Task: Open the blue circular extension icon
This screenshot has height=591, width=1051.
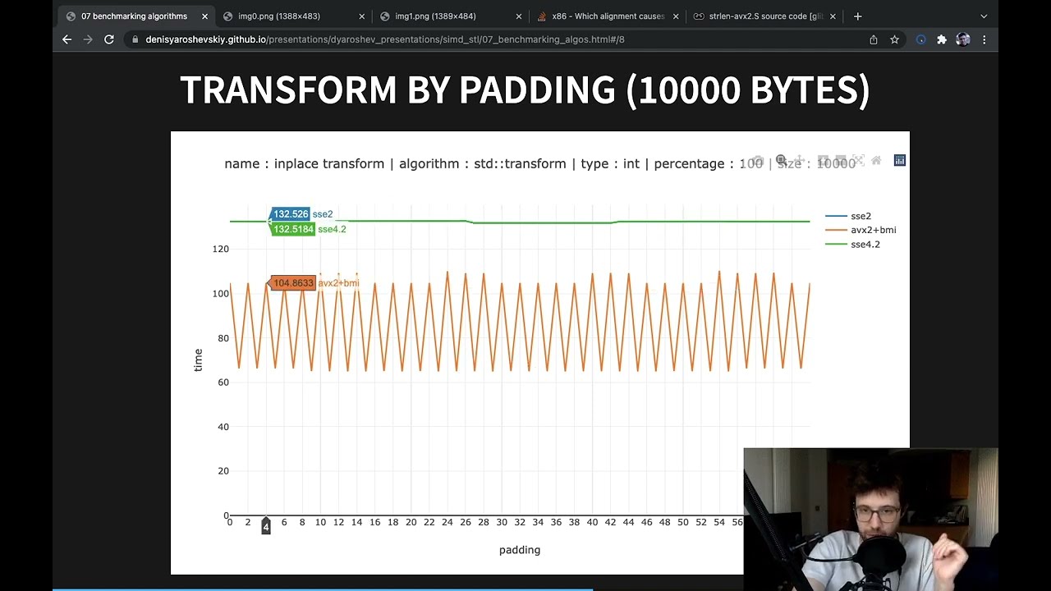Action: pos(921,39)
